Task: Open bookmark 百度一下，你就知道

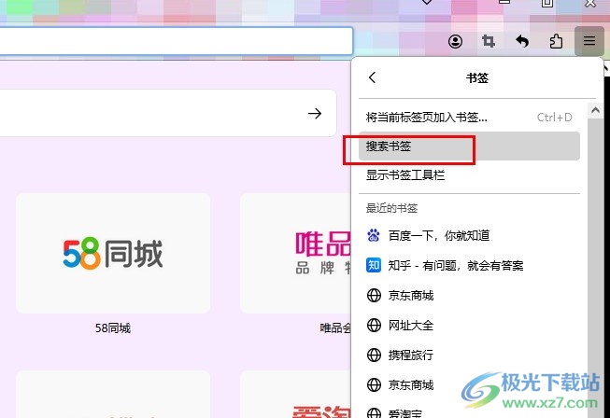Action: point(469,235)
